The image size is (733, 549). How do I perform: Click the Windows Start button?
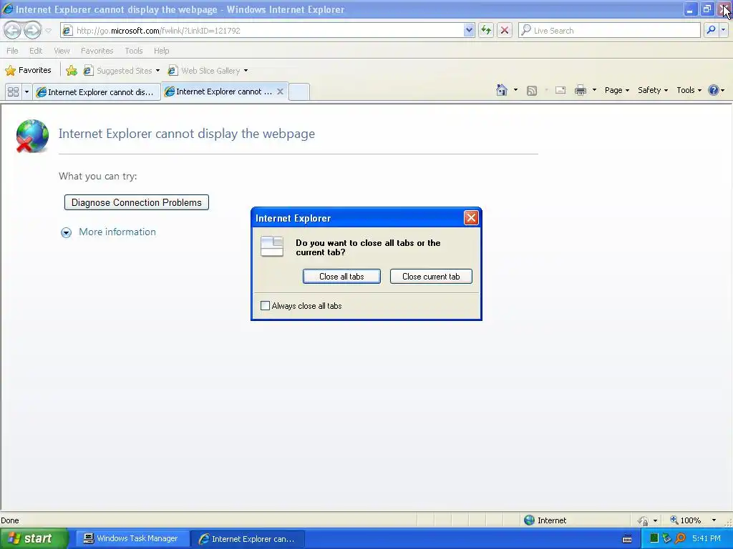pos(33,538)
